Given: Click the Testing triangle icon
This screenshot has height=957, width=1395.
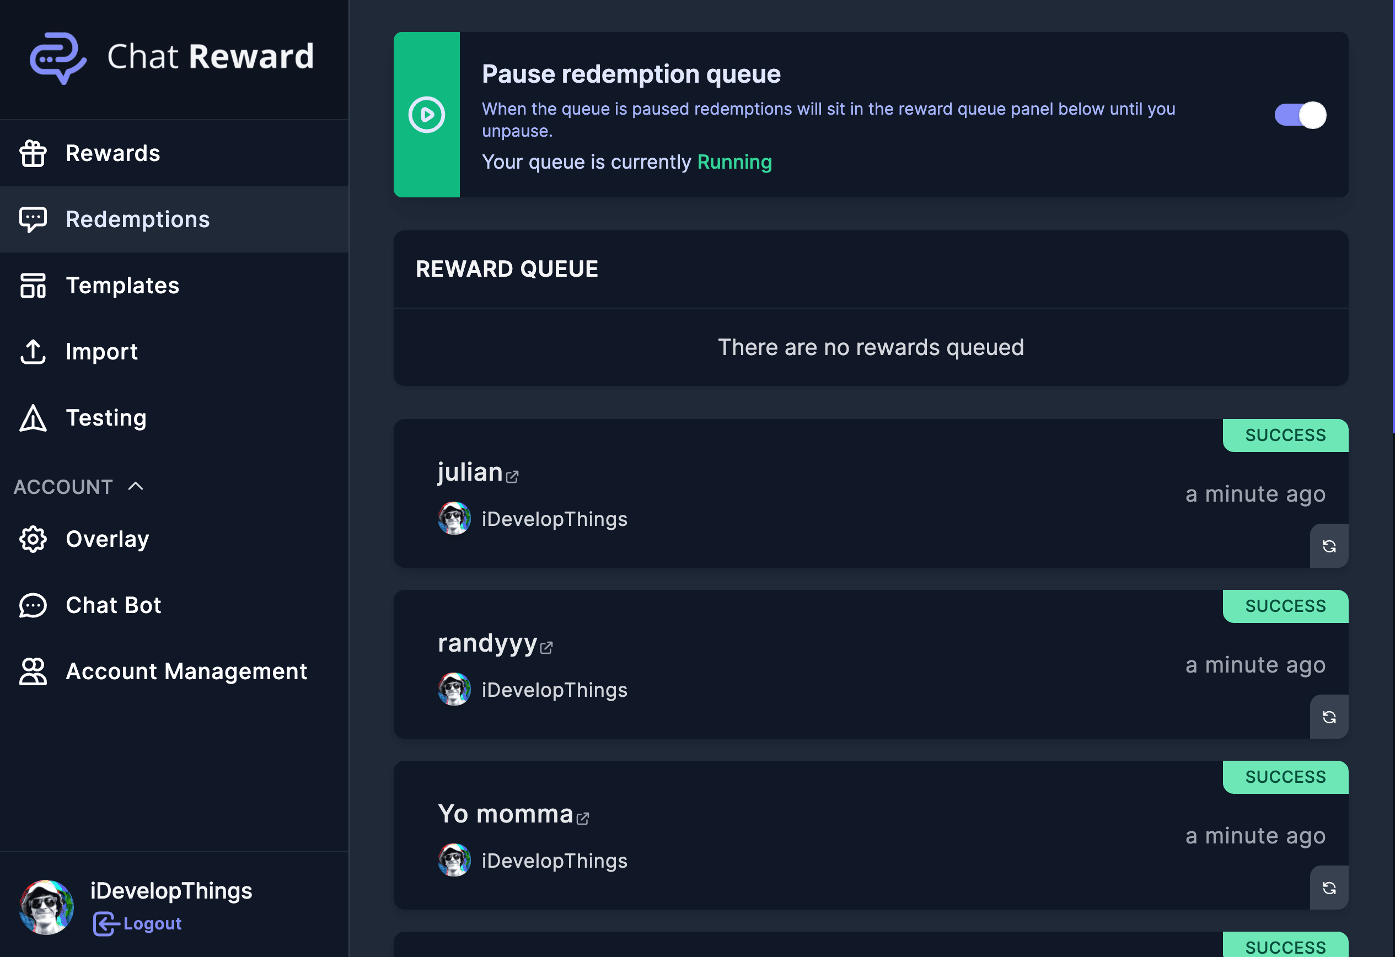Looking at the screenshot, I should [33, 418].
